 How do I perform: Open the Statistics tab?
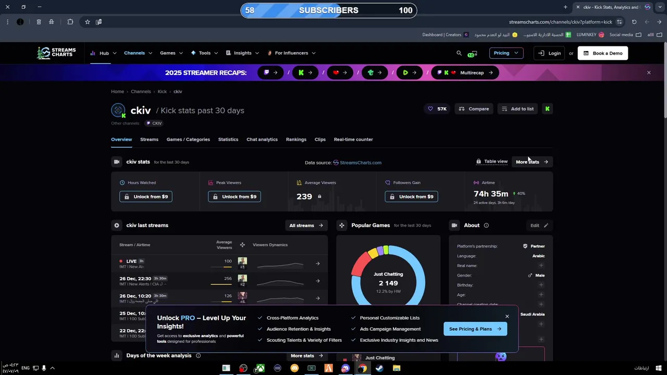[x=228, y=140]
